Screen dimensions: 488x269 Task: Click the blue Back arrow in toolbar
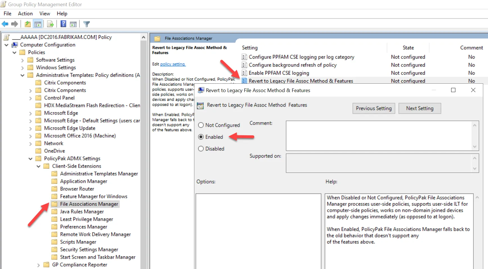pos(5,24)
